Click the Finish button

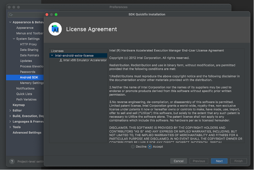239,161
